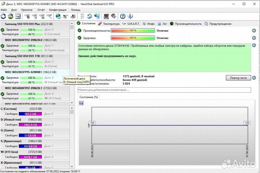Image resolution: width=260 pixels, height=173 pixels.
Task: Click the 161,2 GB free space bar
Action: (30, 114)
